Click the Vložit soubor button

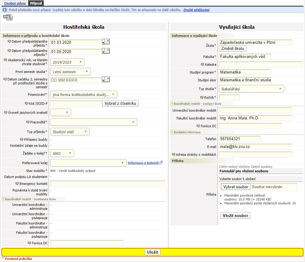point(235,215)
